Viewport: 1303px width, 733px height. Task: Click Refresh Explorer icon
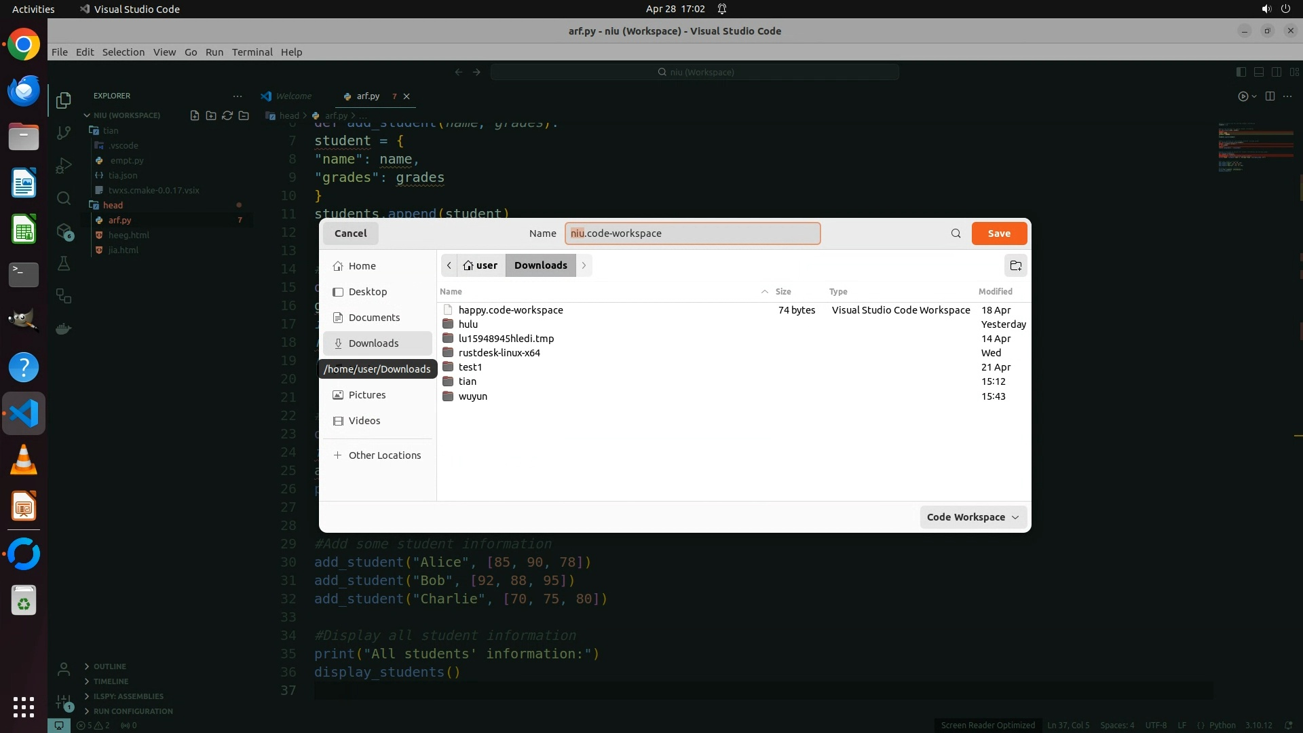[227, 115]
